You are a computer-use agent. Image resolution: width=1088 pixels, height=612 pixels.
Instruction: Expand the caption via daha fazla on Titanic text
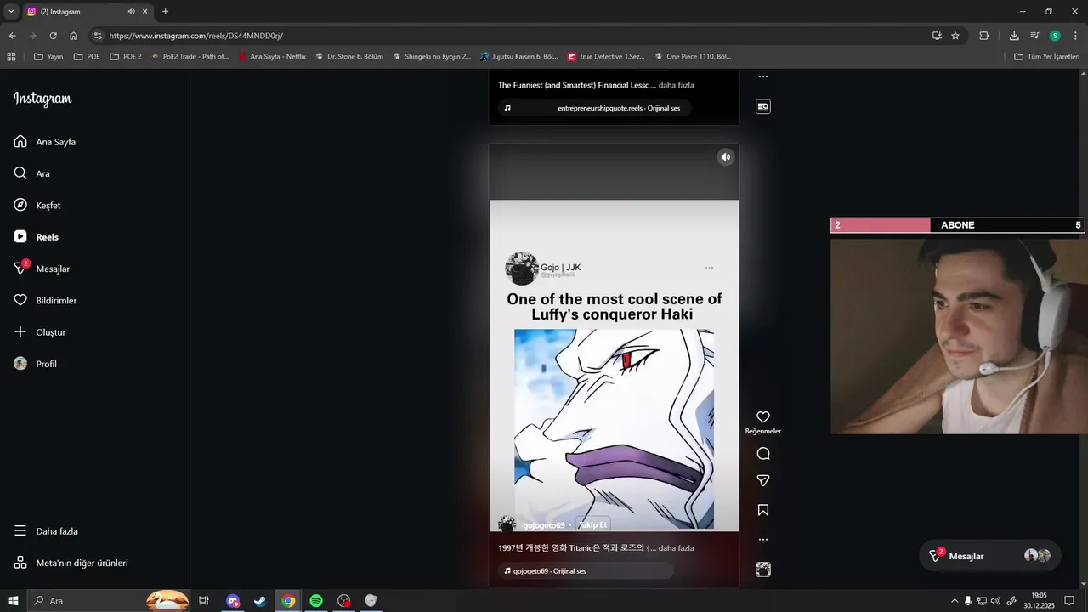[x=677, y=548]
